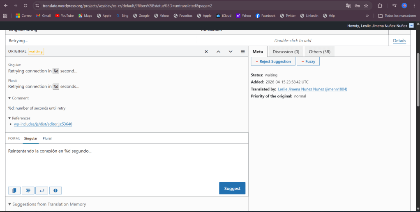This screenshot has width=420, height=212.
Task: Click the Reject Suggestion button
Action: click(273, 61)
